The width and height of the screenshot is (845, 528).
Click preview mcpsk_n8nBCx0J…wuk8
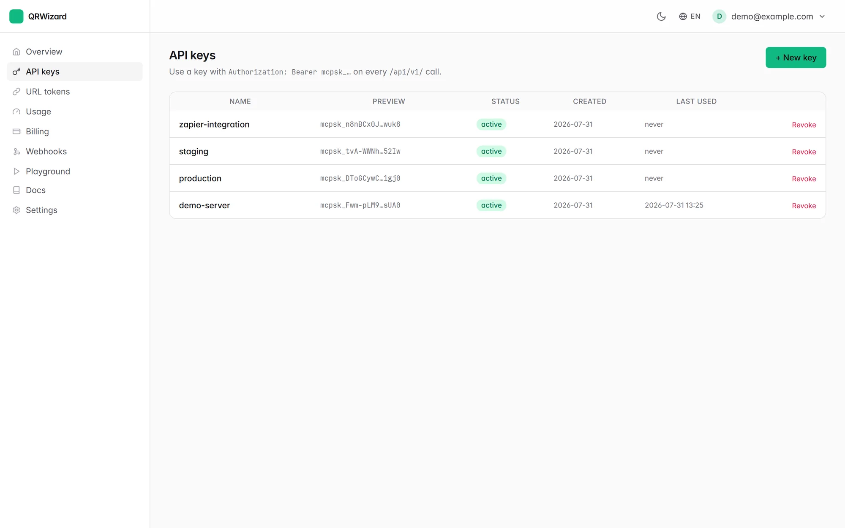tap(360, 124)
